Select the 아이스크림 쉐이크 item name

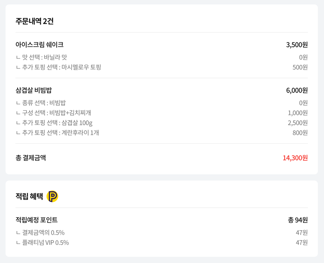click(x=39, y=44)
